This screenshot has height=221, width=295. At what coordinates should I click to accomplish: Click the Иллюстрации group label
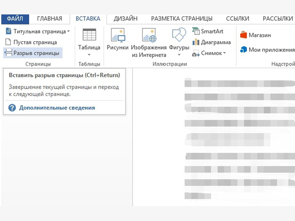pos(170,64)
